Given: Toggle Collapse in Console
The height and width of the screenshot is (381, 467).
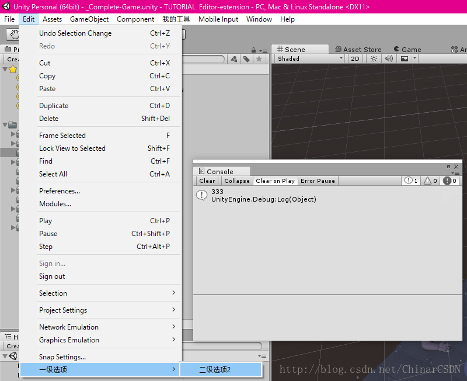Looking at the screenshot, I should (237, 181).
